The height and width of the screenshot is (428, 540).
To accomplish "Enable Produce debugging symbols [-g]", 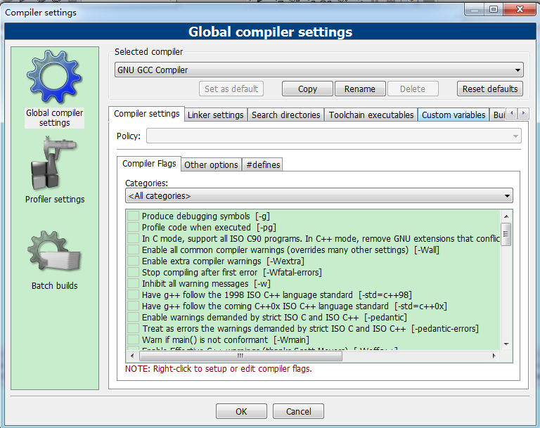I will point(133,216).
